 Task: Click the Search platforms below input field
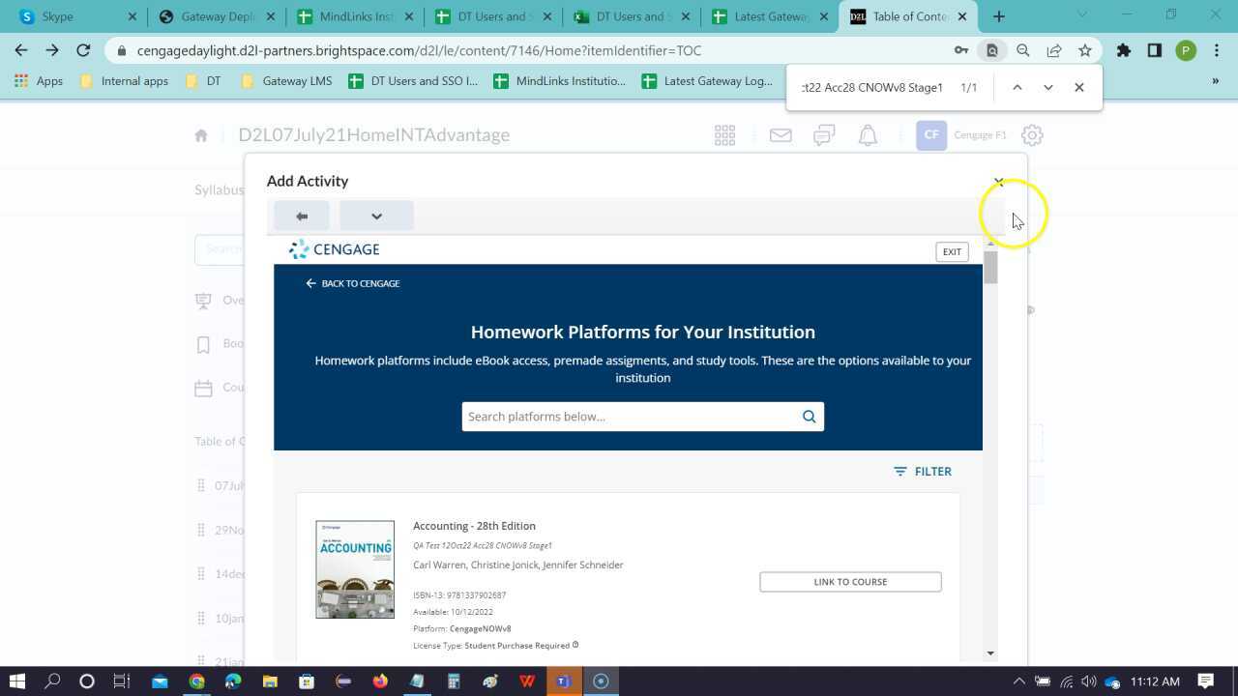click(629, 417)
